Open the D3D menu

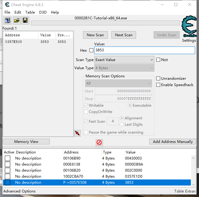(43, 12)
